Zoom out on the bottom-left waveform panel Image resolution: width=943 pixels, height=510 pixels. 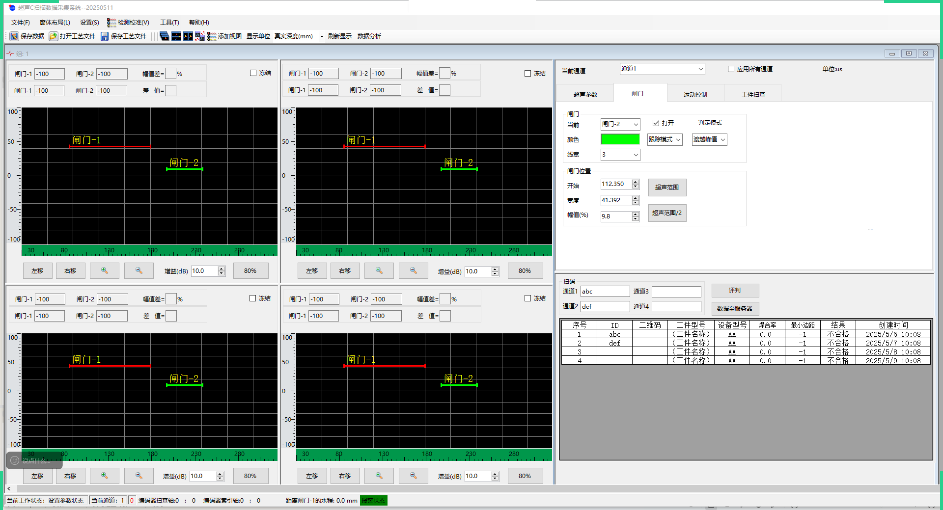point(139,476)
